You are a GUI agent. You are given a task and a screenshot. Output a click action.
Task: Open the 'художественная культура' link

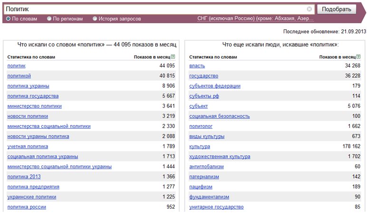click(220, 157)
